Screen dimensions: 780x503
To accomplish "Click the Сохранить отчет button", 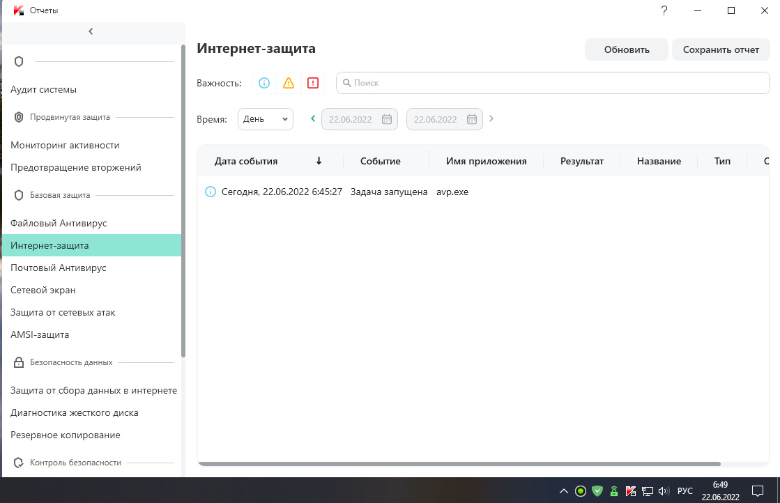I will (x=721, y=49).
